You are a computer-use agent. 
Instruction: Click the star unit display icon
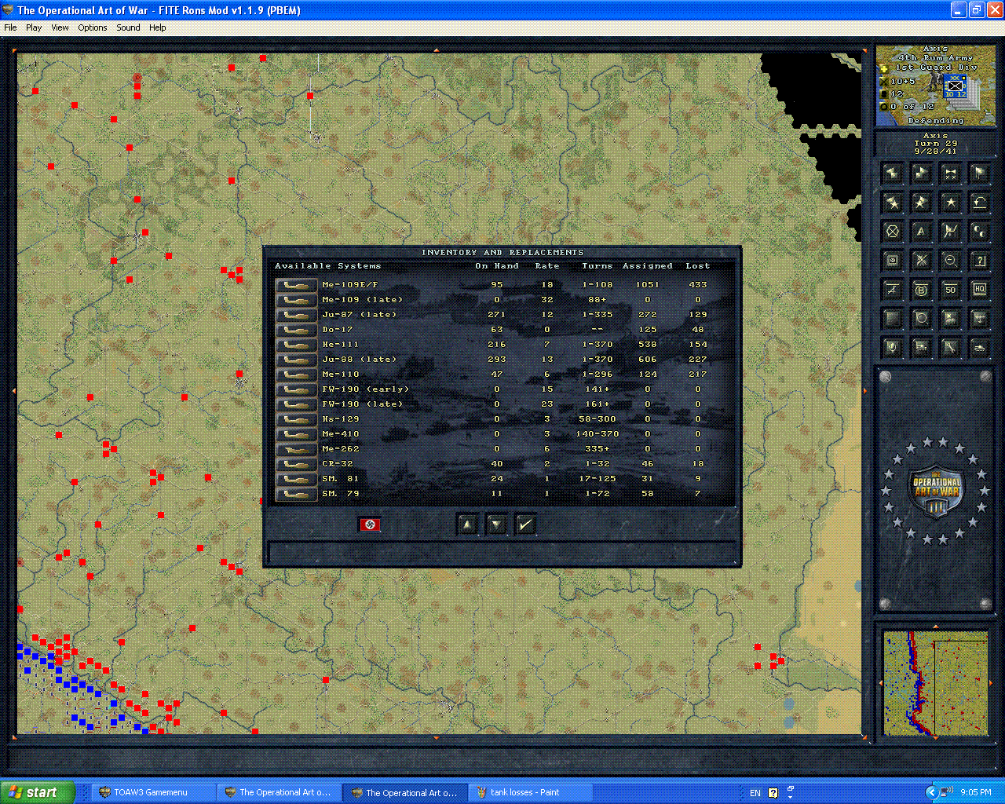pos(950,202)
